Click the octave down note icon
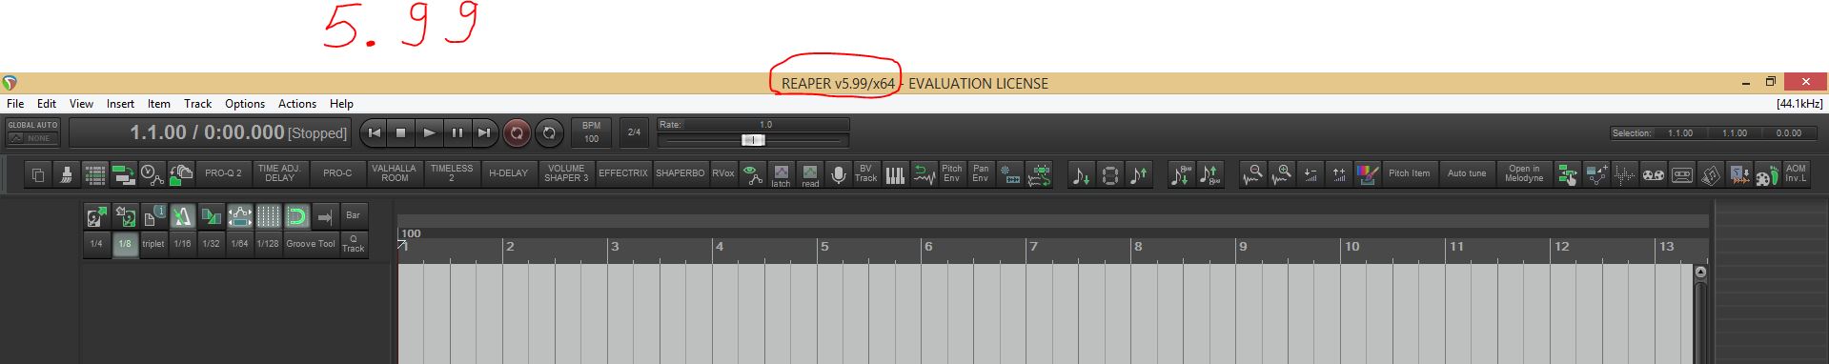Viewport: 1829px width, 364px height. [1181, 174]
